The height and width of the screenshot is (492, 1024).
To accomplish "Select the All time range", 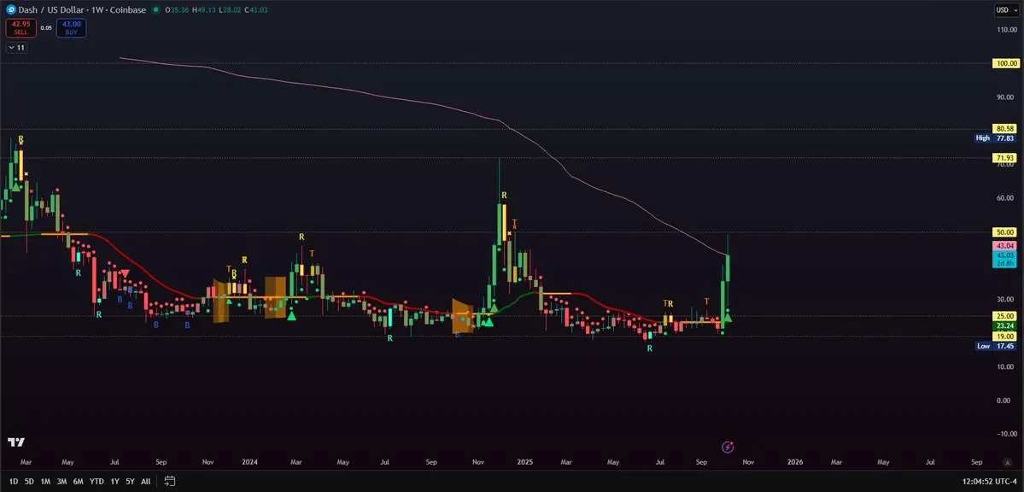I will coord(146,482).
